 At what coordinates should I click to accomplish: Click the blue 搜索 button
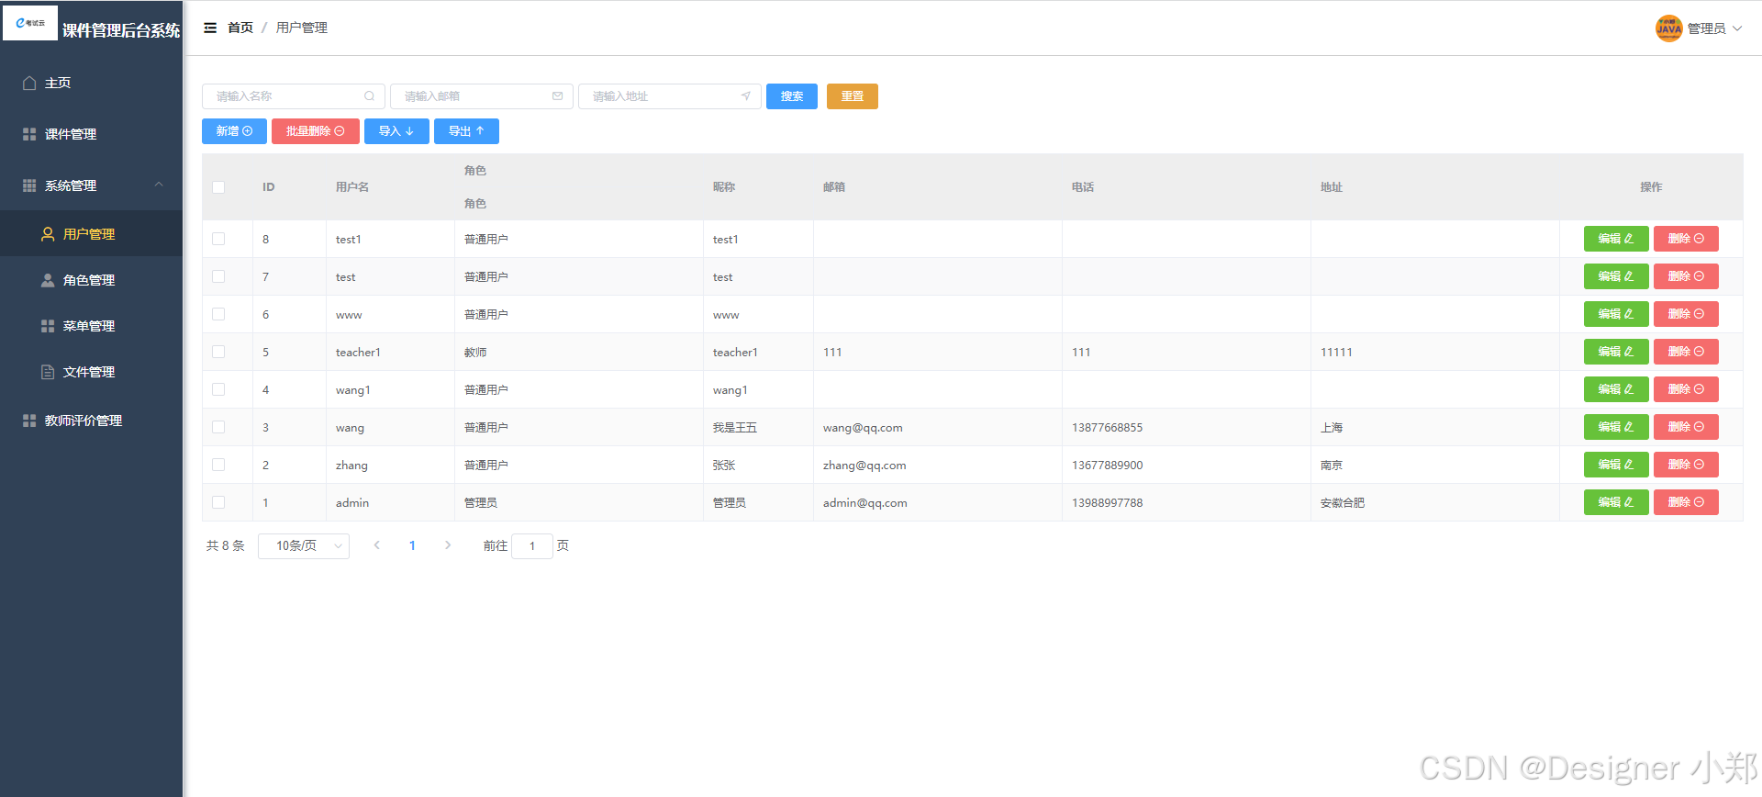(792, 96)
